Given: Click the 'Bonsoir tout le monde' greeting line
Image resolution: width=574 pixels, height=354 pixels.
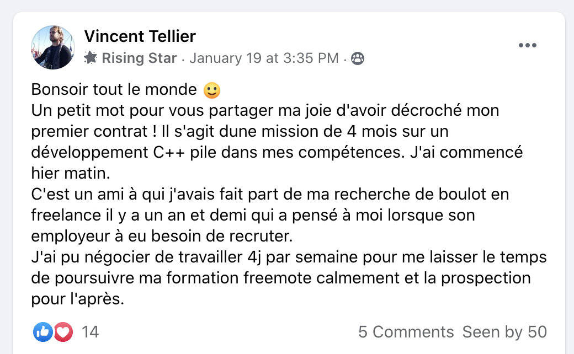Looking at the screenshot, I should pyautogui.click(x=114, y=89).
